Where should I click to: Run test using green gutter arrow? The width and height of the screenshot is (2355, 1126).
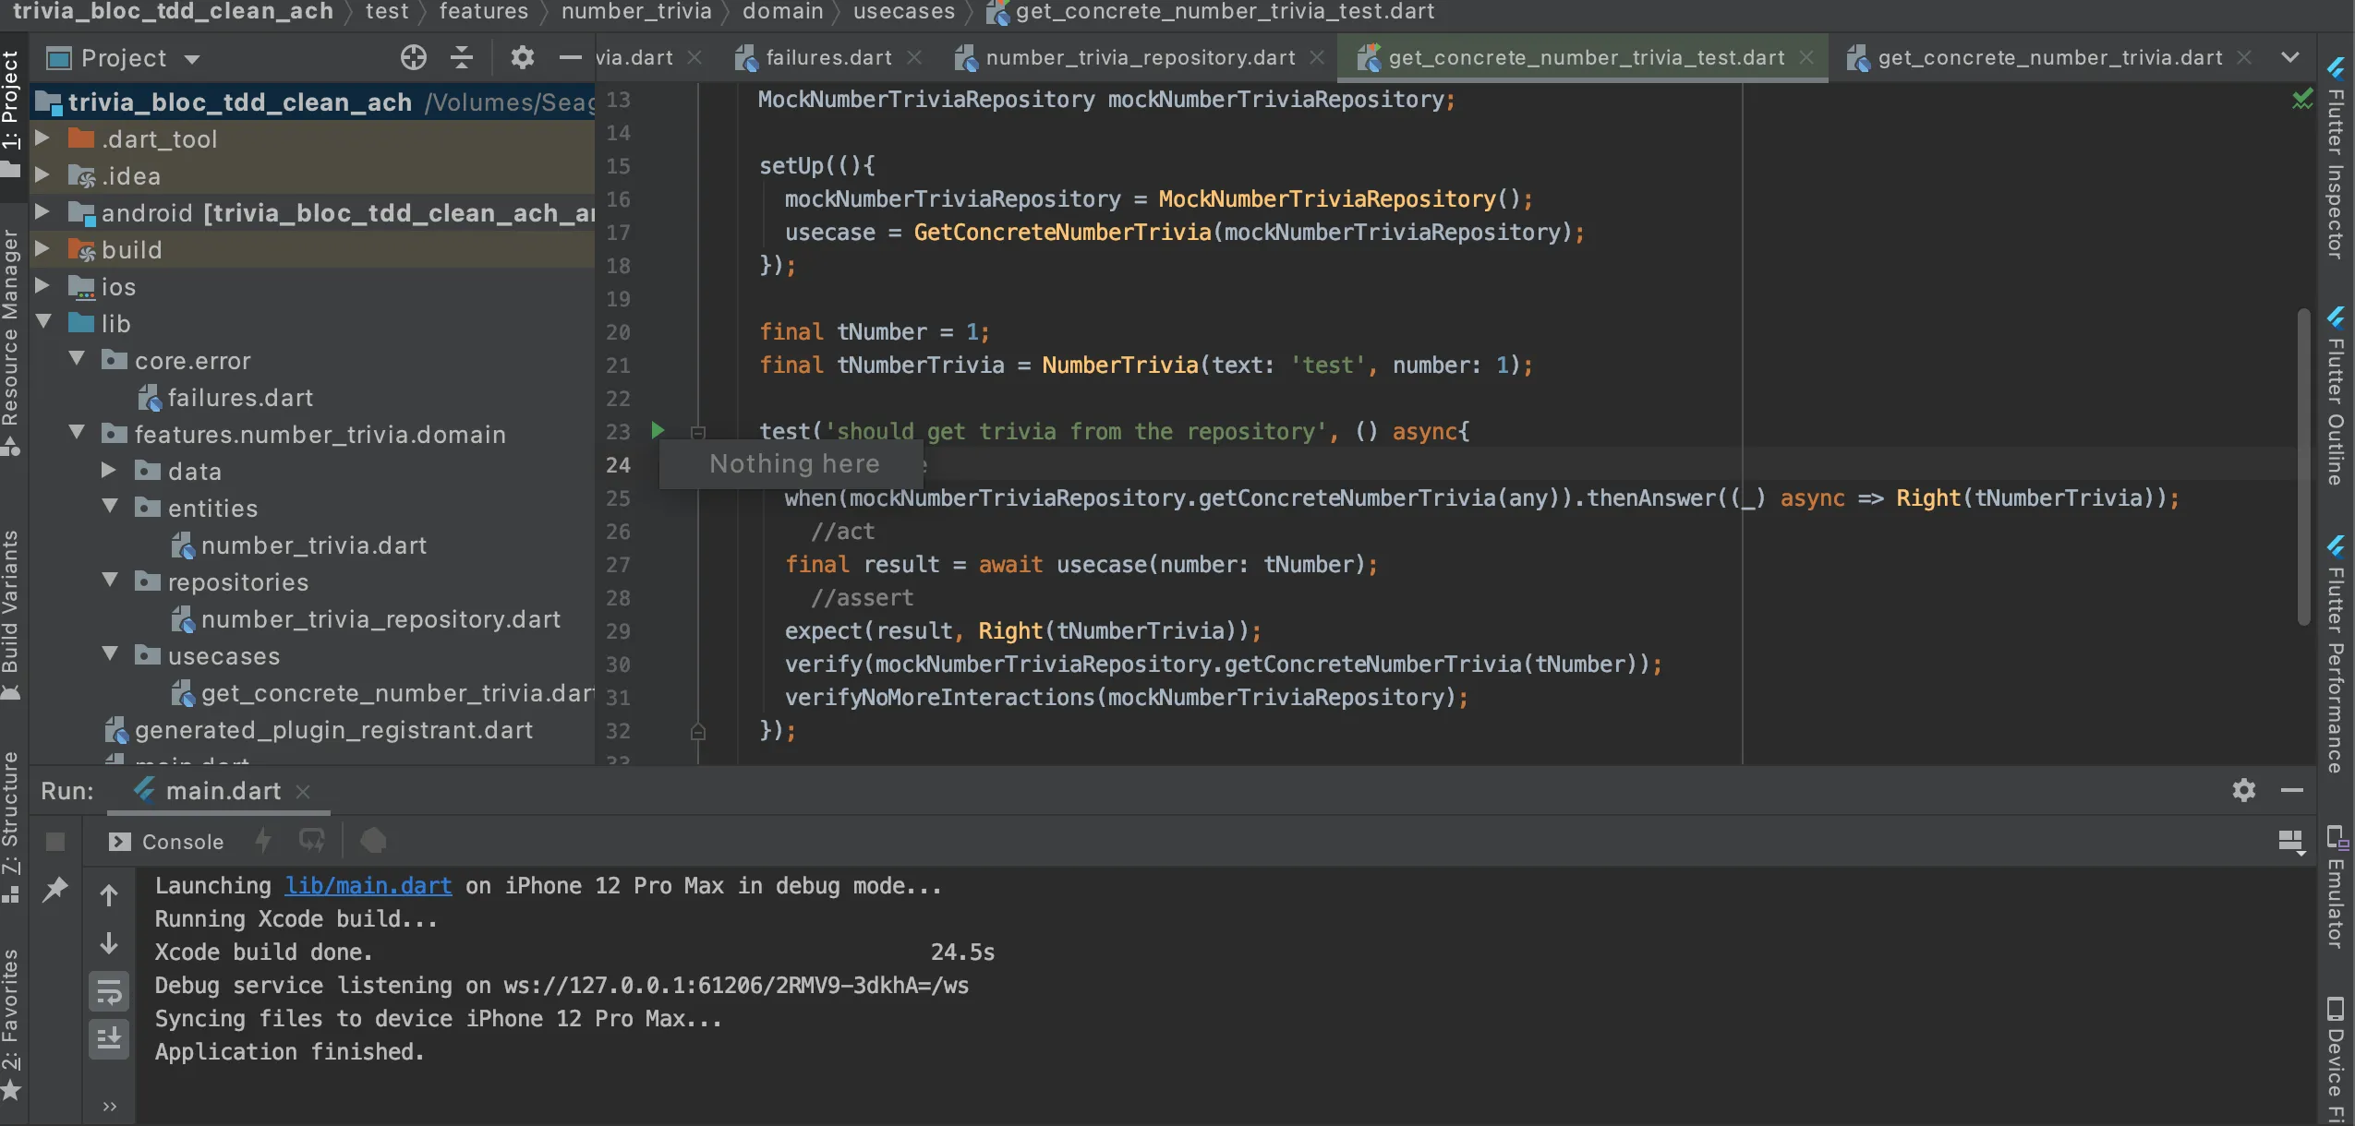tap(658, 430)
